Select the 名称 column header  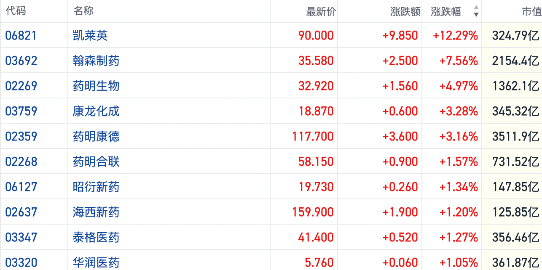click(x=83, y=11)
